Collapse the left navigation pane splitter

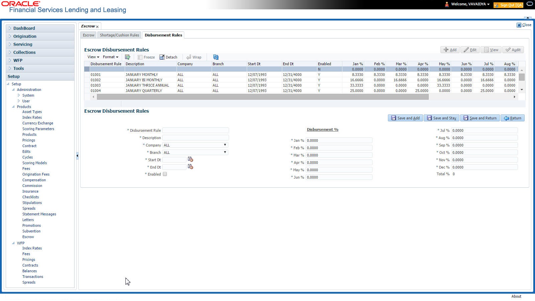pos(77,156)
